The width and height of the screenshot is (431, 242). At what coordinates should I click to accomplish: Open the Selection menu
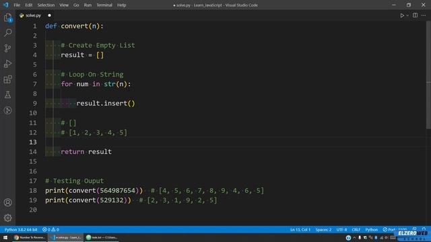pyautogui.click(x=46, y=5)
